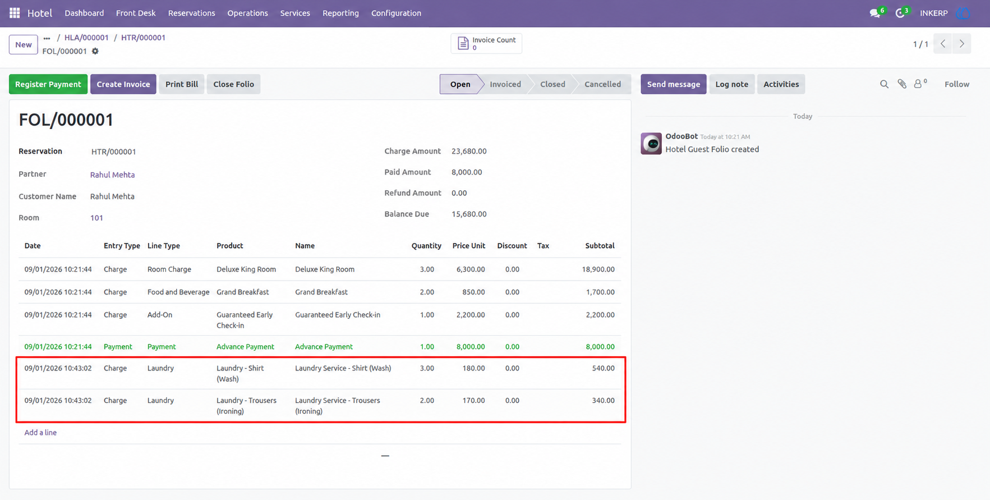Click OdooBot avatar in chatter
The image size is (990, 500).
coord(651,144)
